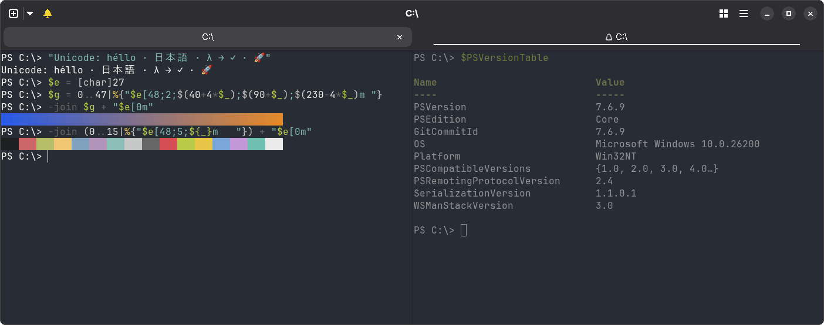The height and width of the screenshot is (325, 824).
Task: Click the teal swatch near palette end
Action: [256, 144]
